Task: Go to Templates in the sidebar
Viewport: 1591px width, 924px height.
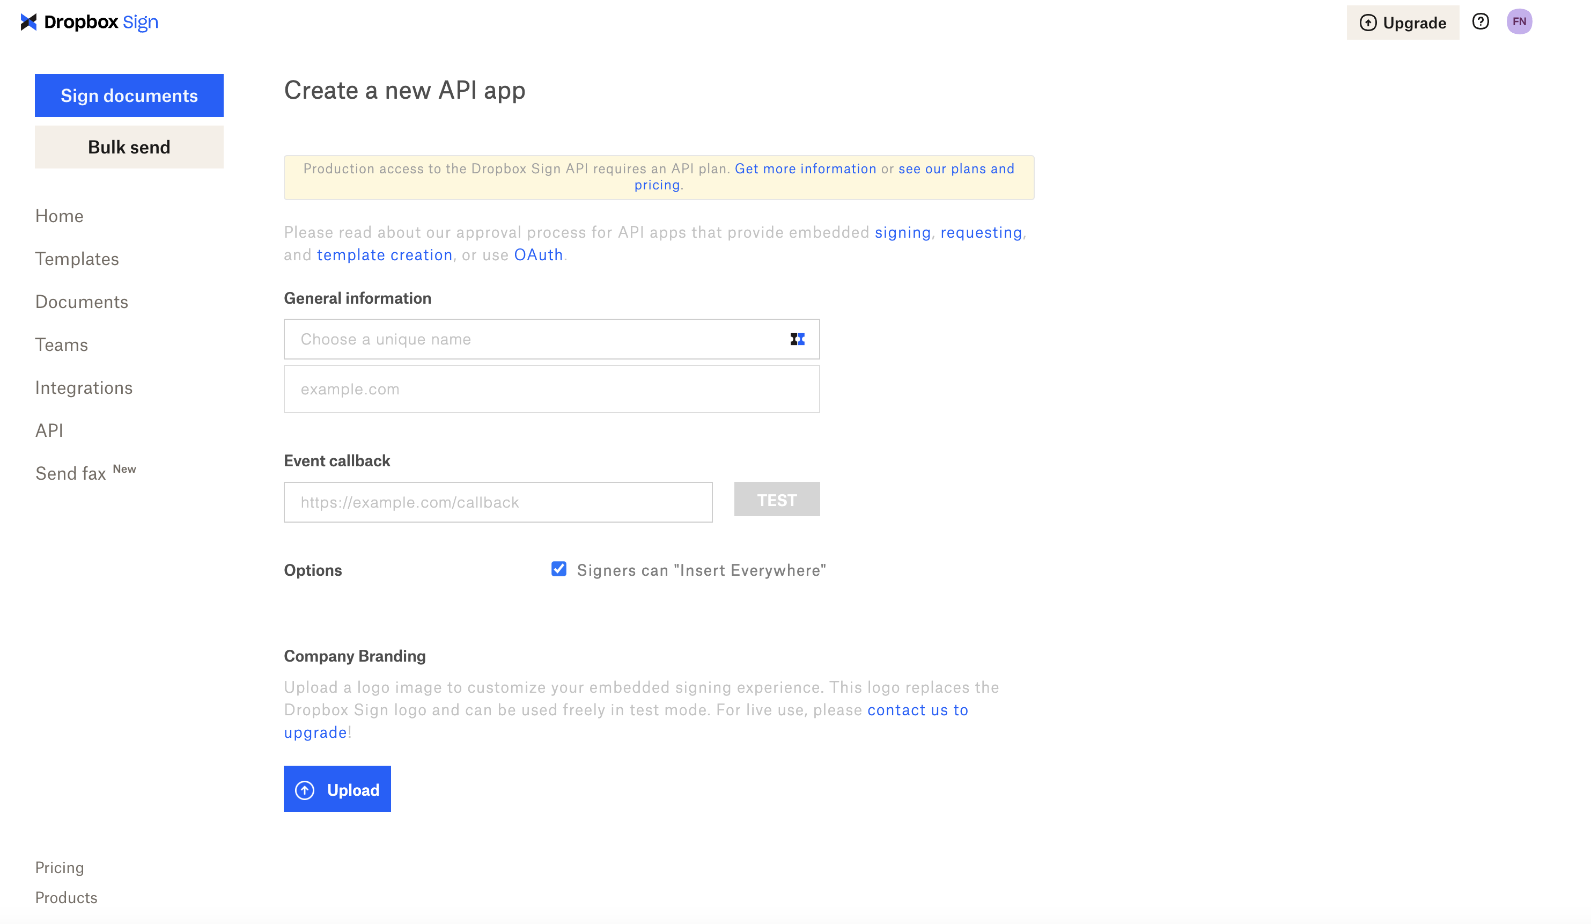Action: point(77,259)
